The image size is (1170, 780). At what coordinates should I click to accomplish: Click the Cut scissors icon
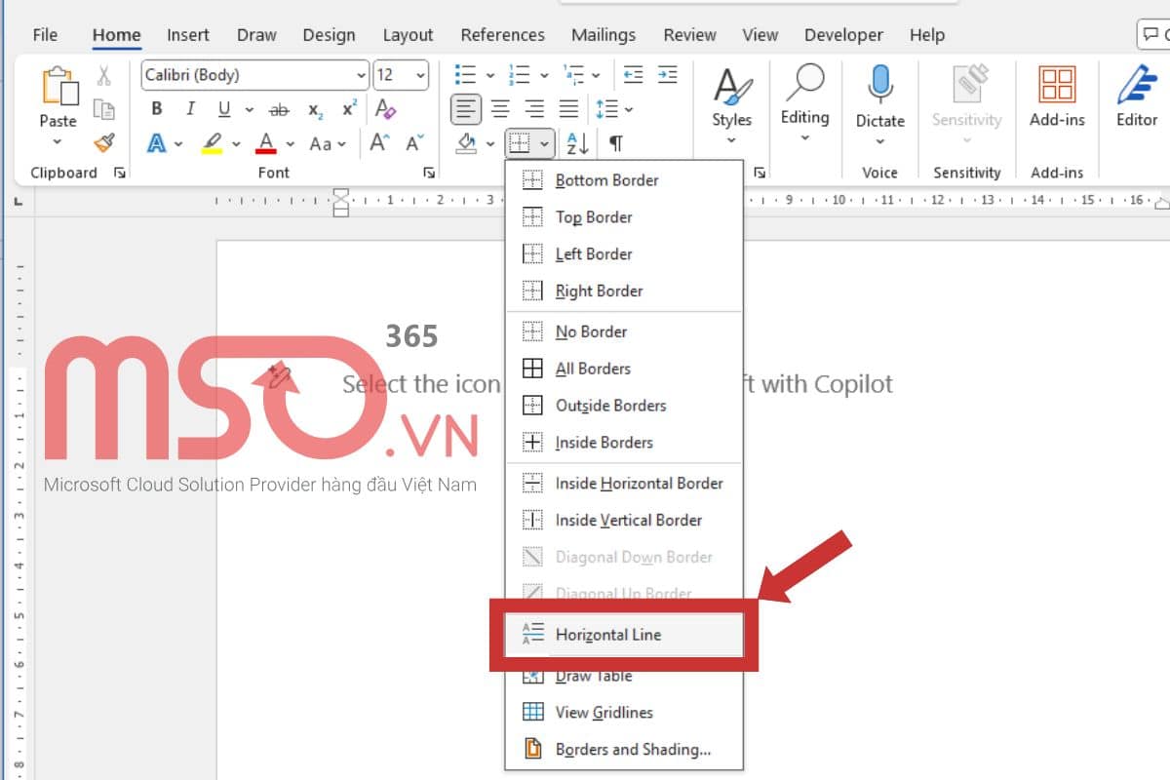point(103,76)
